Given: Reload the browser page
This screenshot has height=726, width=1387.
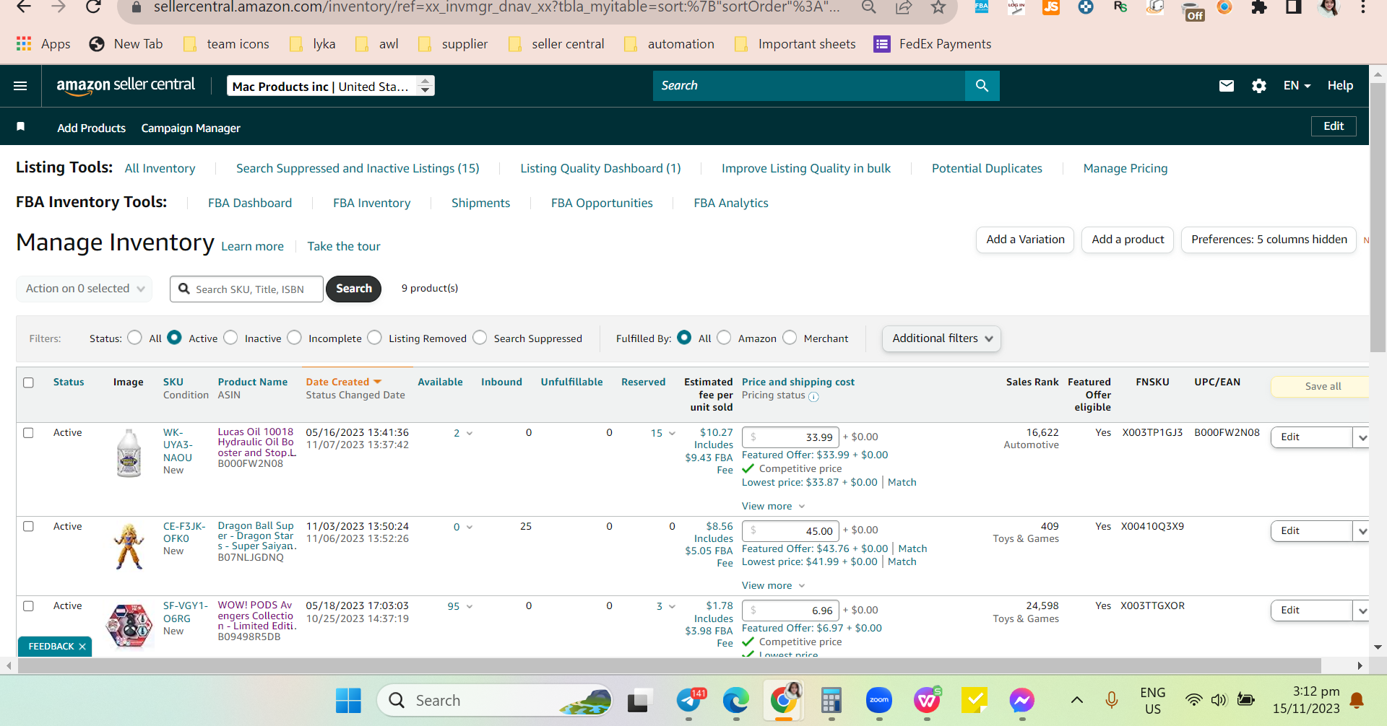Looking at the screenshot, I should pos(93,7).
